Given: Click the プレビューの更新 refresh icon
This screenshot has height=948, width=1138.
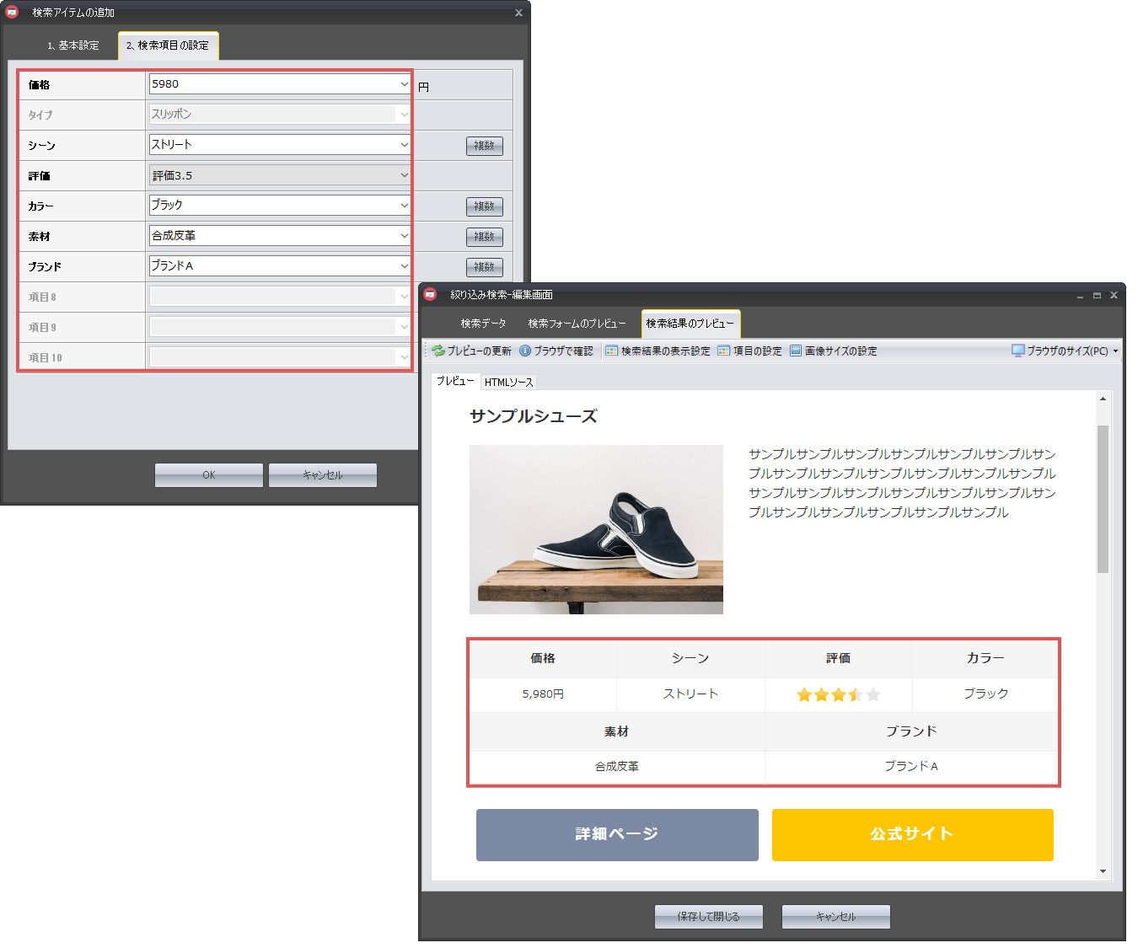Looking at the screenshot, I should click(x=438, y=351).
